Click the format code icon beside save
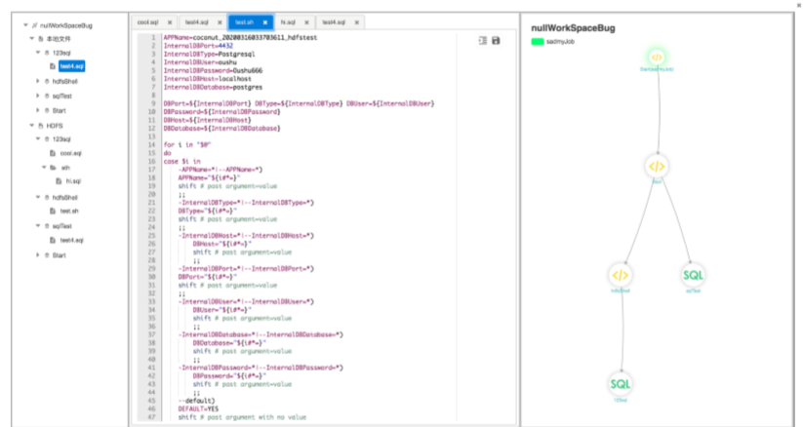803x427 pixels. [x=483, y=40]
